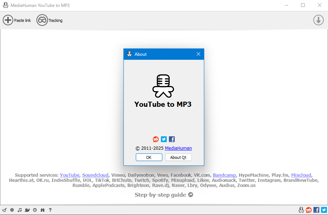Viewport: 328px width, 215px height.
Task: Click the broom cleanup icon in status bar
Action: [4, 210]
